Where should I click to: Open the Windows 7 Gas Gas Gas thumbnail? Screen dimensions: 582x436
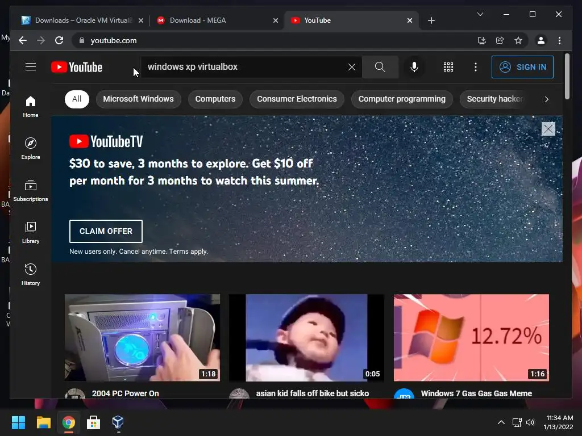(x=471, y=337)
